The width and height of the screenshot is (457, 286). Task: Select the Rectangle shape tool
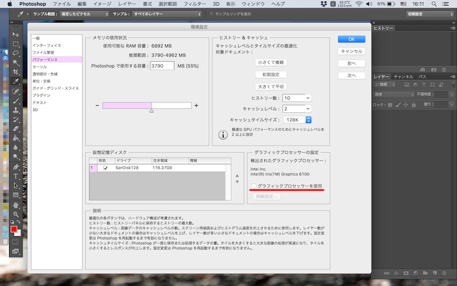point(16,195)
